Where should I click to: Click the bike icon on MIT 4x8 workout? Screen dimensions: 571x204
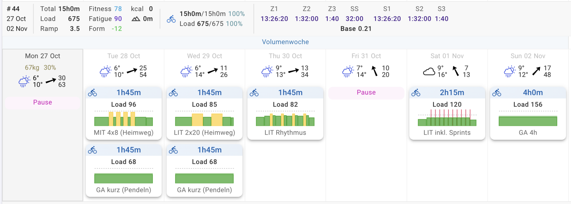point(92,93)
